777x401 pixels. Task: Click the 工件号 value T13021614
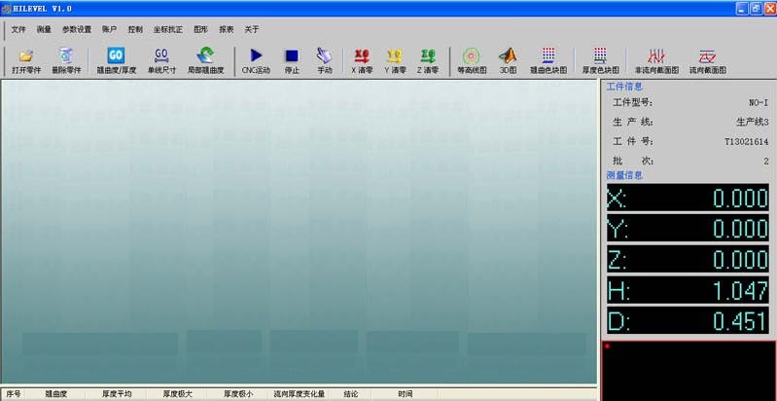[x=746, y=142]
